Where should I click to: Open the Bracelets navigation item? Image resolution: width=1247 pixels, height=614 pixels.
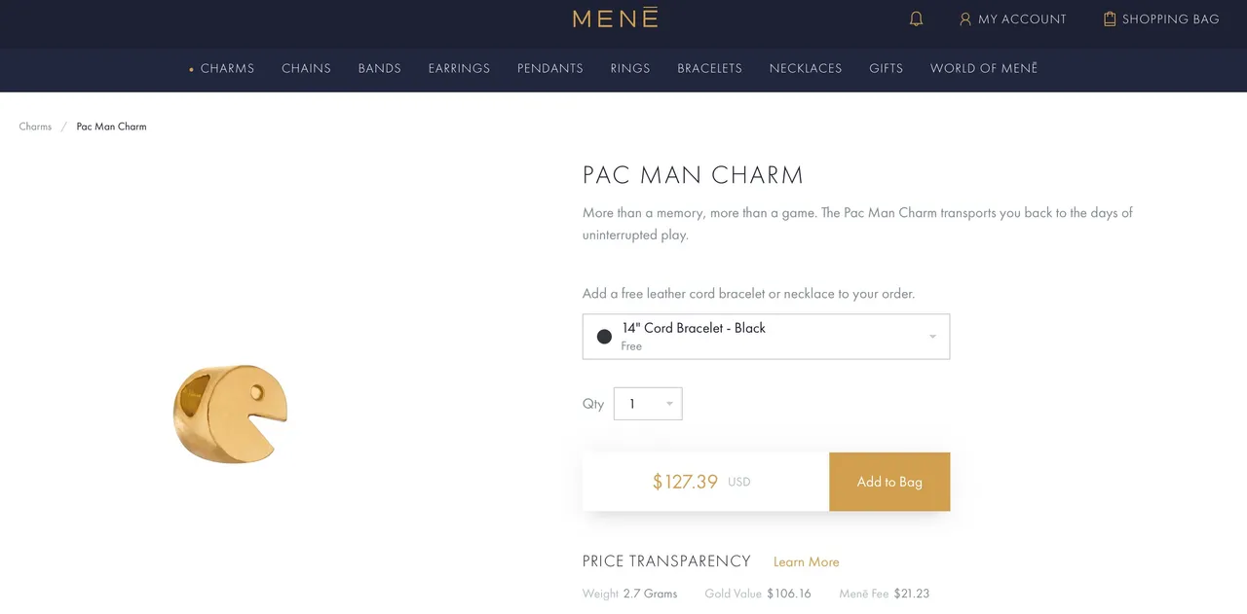709,68
